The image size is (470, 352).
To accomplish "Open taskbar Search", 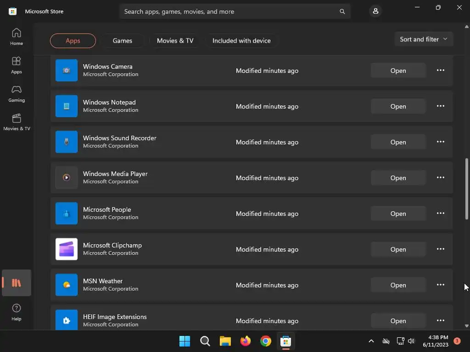I will pyautogui.click(x=205, y=341).
